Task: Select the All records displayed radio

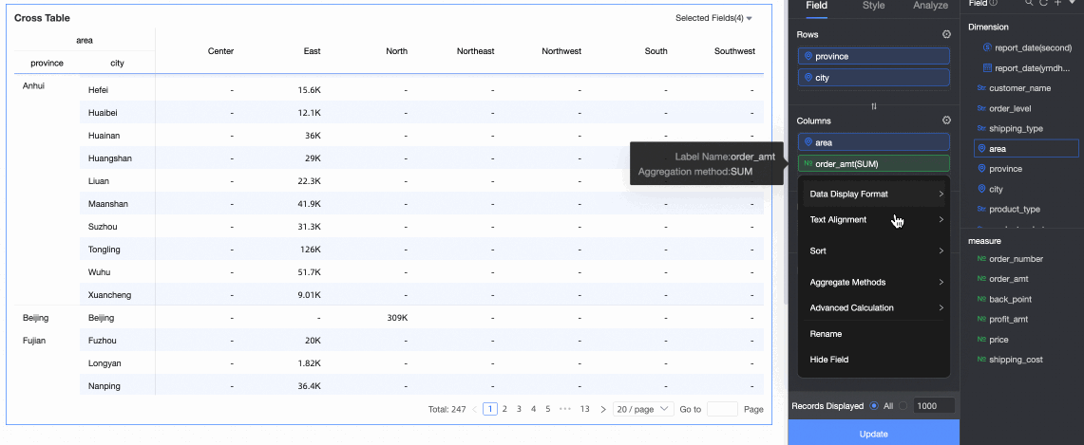Action: (x=874, y=406)
